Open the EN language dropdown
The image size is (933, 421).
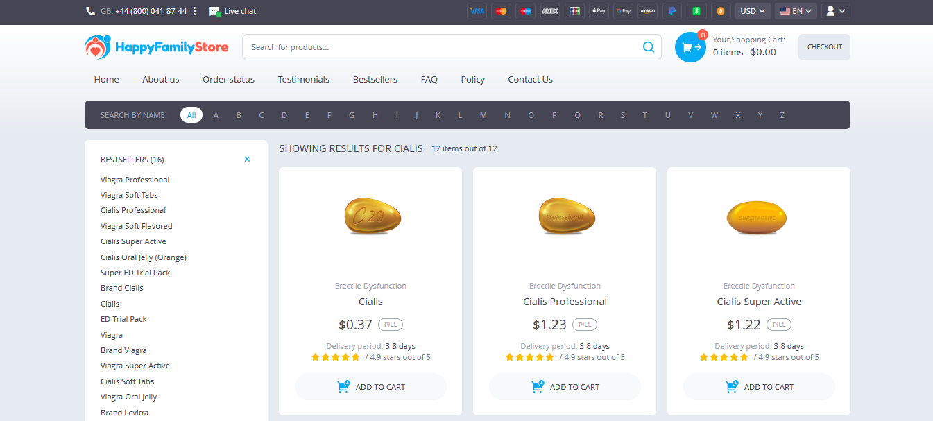(796, 11)
